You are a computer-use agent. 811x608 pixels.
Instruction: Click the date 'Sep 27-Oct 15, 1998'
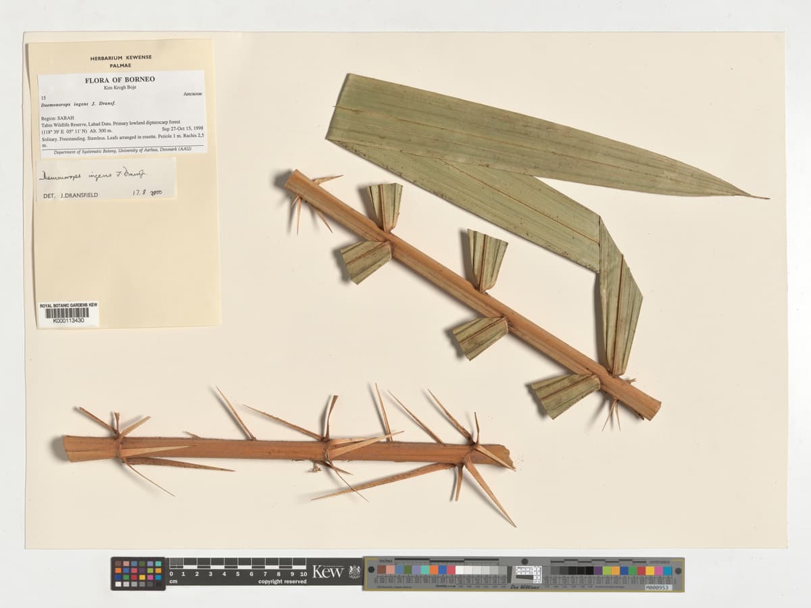point(182,128)
